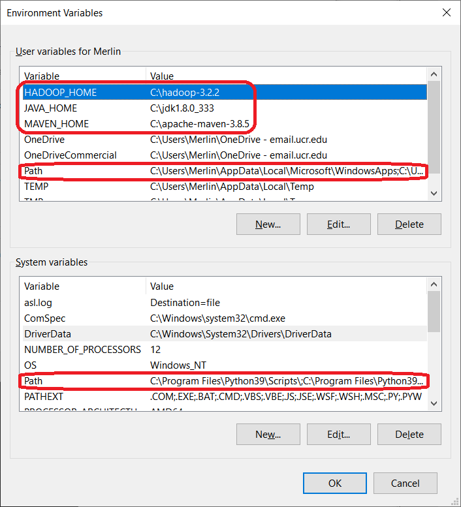Viewport: 461px width, 507px height.
Task: Click the Windows_NT value
Action: pyautogui.click(x=178, y=365)
